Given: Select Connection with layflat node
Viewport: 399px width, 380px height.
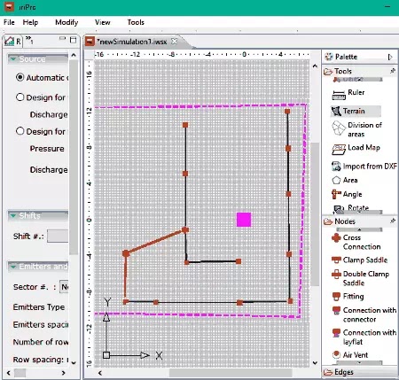Looking at the screenshot, I should point(364,337).
